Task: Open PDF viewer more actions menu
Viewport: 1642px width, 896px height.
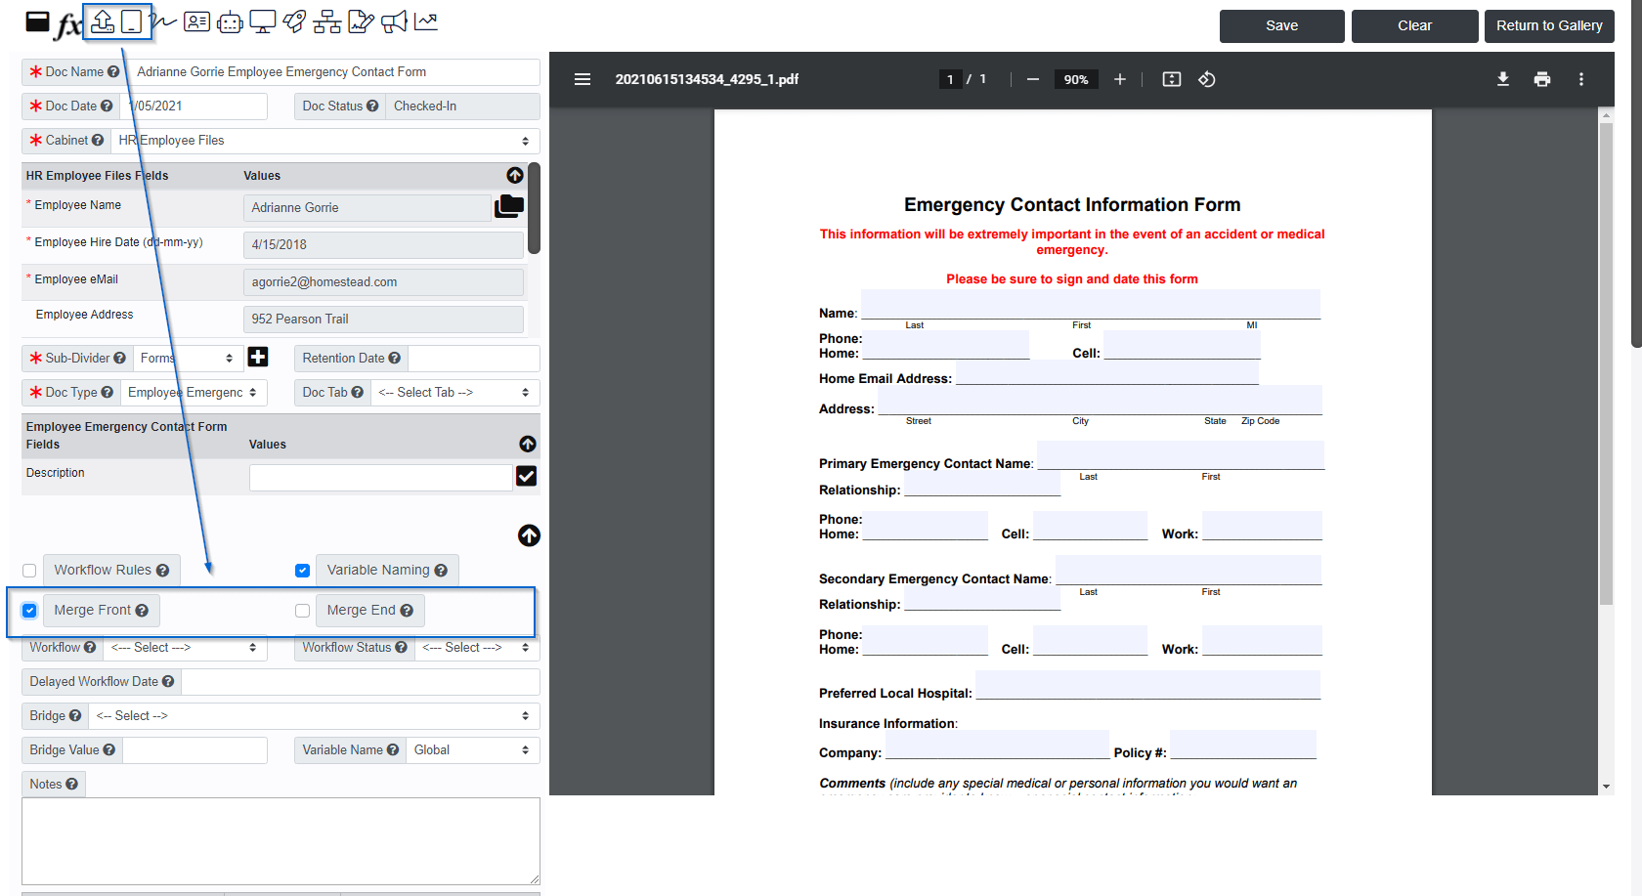Action: 1581,79
